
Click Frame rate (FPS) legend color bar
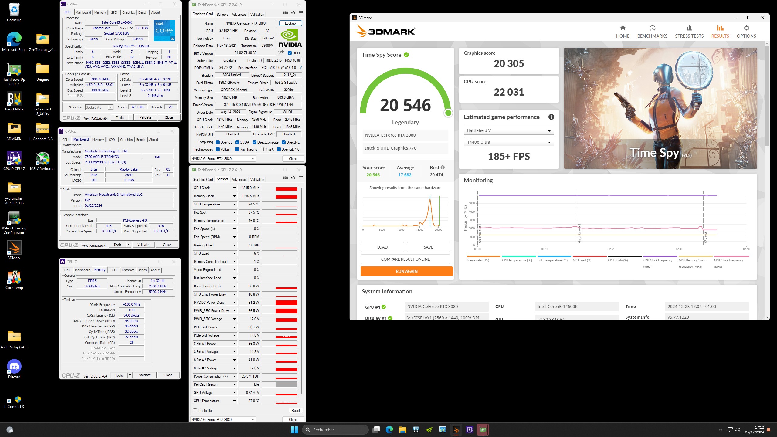(483, 256)
